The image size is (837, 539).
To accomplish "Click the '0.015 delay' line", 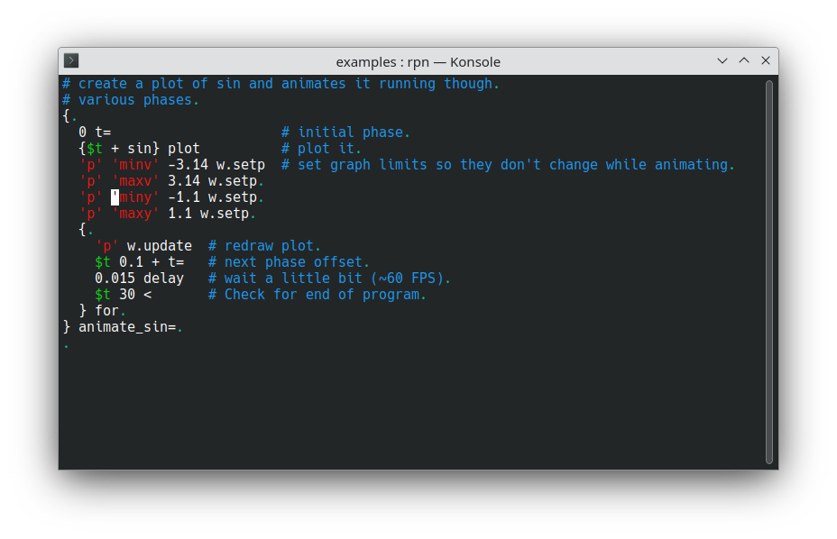I will tap(139, 279).
